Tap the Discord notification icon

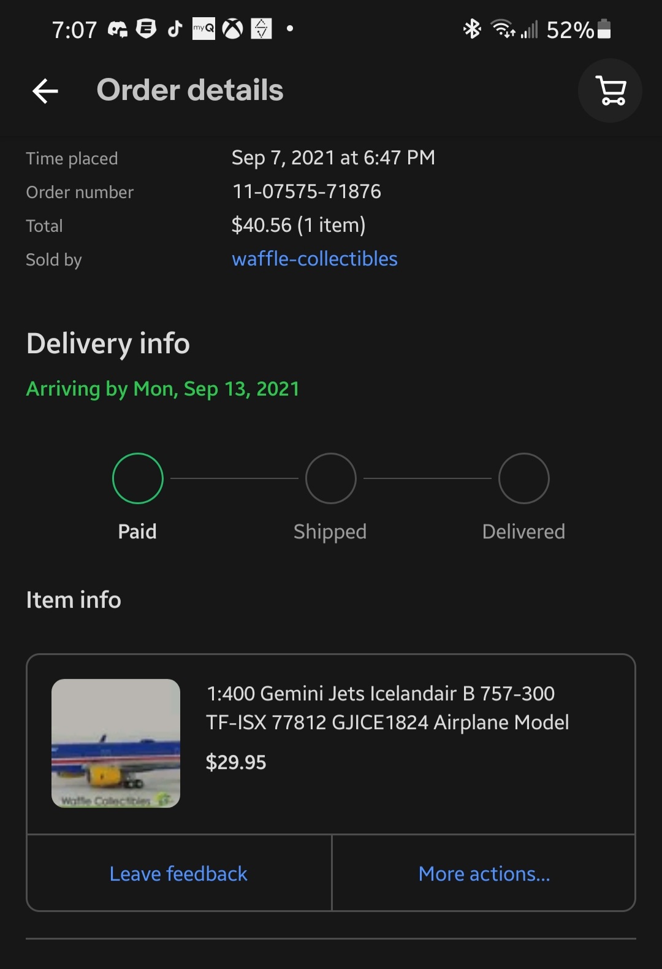(118, 29)
